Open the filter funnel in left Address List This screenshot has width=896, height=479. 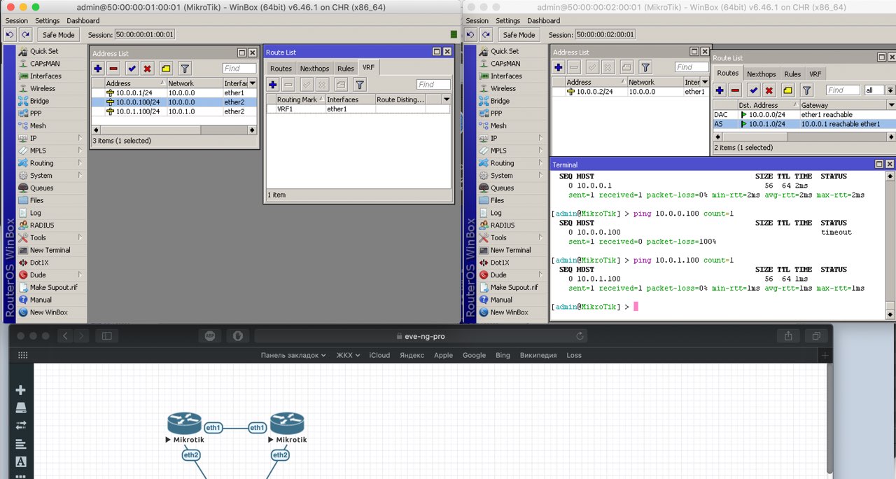(x=185, y=68)
